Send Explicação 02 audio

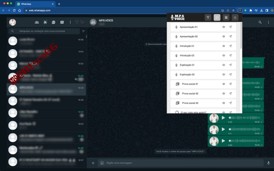coord(230,74)
